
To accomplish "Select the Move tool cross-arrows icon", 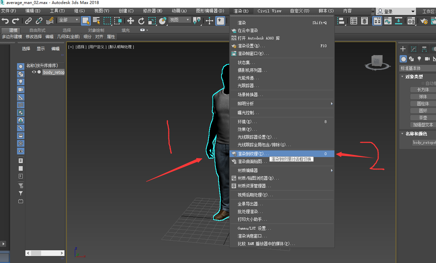I will 131,21.
